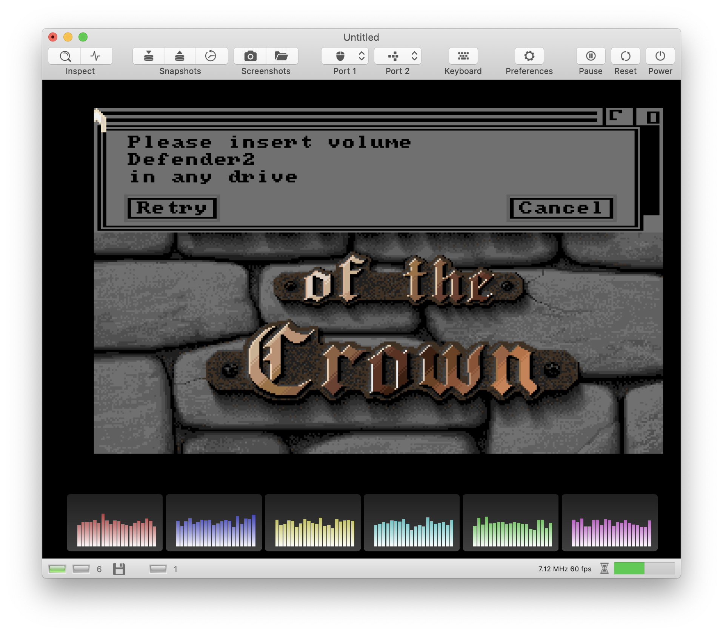Expand the Port 2 device stepper arrows

click(414, 56)
